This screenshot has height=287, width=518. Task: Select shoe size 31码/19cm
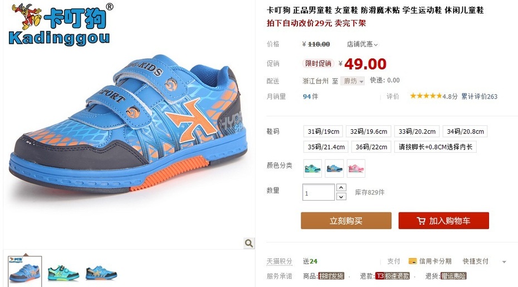point(324,132)
